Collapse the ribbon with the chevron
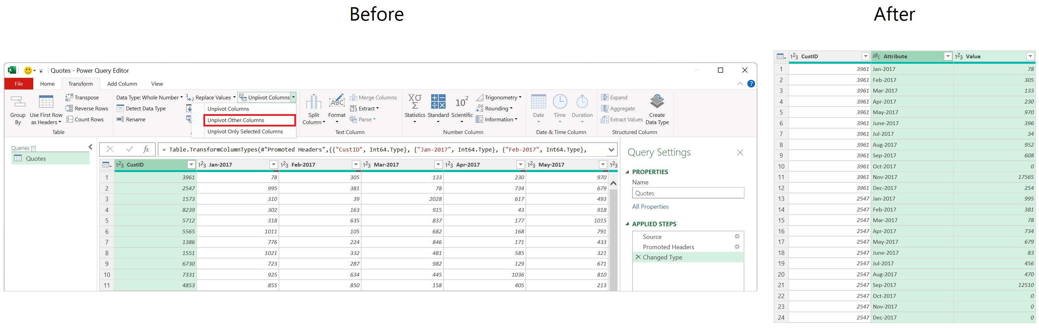Viewport: 1039px width, 328px height. pyautogui.click(x=740, y=84)
